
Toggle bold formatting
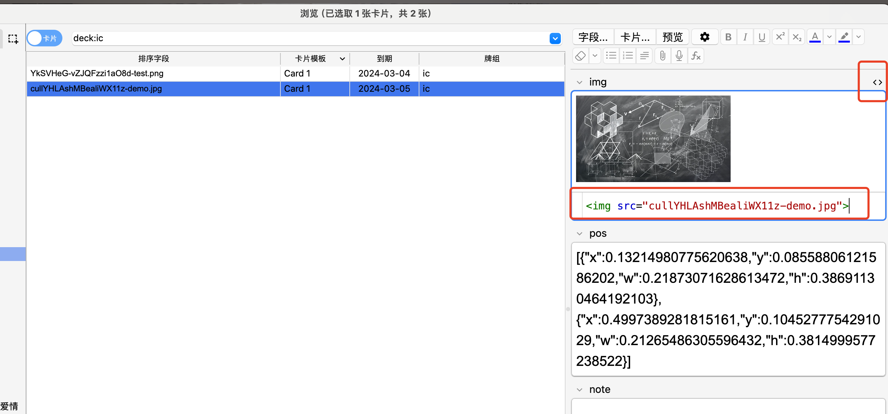point(729,37)
